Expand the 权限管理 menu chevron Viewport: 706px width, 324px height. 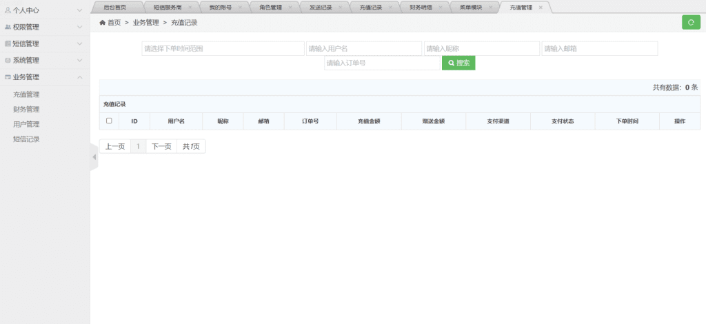[x=79, y=27]
